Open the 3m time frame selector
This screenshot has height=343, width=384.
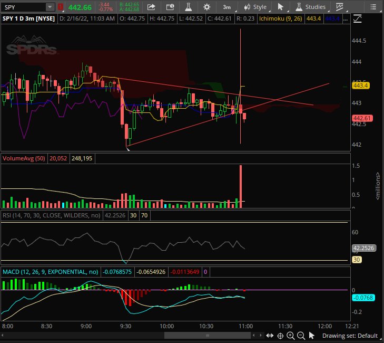point(228,7)
